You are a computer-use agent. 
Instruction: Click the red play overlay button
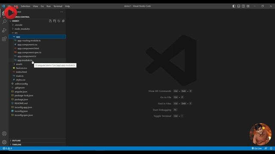10,12
